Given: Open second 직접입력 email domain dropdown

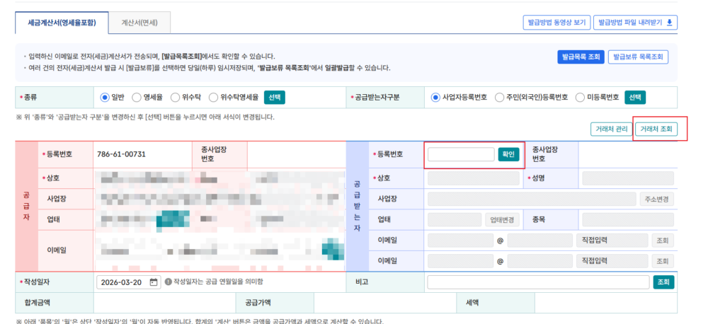Looking at the screenshot, I should click(x=612, y=261).
